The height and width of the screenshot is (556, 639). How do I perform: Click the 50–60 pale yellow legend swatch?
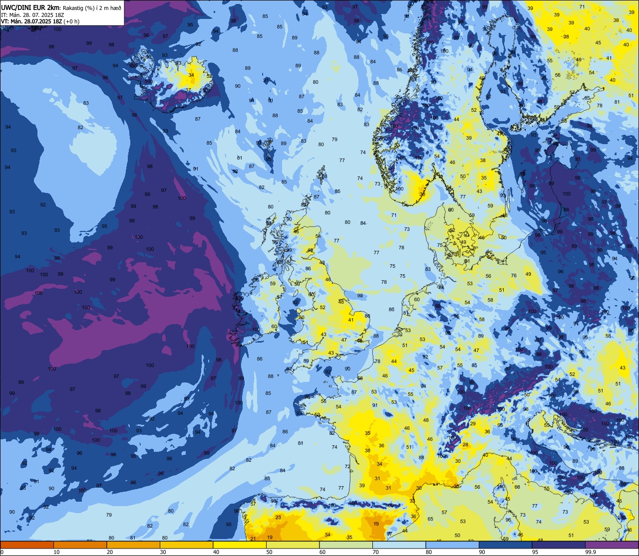tap(293, 545)
